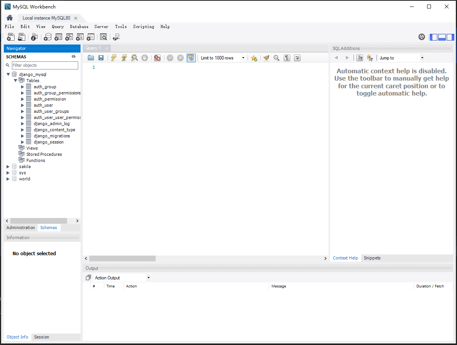Toggle word wrapping in the editor
The height and width of the screenshot is (345, 457).
click(297, 58)
